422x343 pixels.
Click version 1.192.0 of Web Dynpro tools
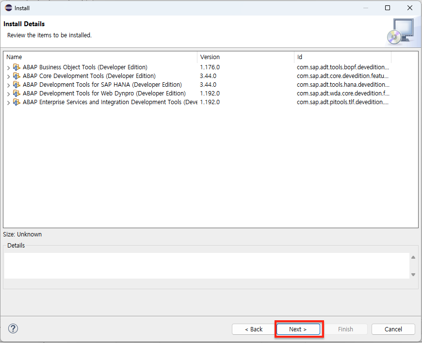pyautogui.click(x=210, y=94)
